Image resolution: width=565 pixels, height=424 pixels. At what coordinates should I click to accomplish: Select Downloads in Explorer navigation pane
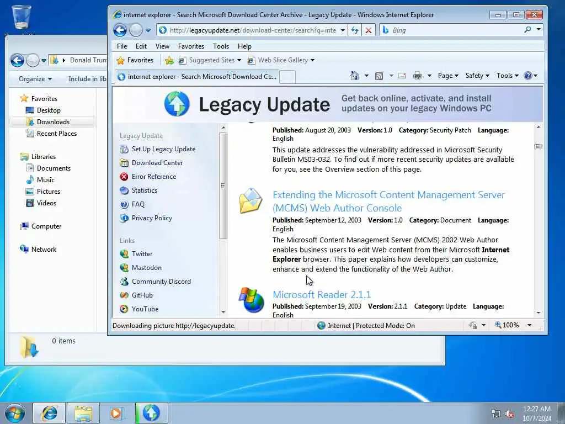point(52,122)
